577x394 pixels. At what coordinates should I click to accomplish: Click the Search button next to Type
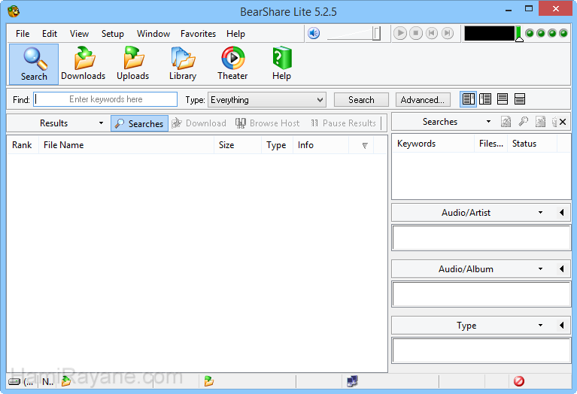tap(361, 100)
